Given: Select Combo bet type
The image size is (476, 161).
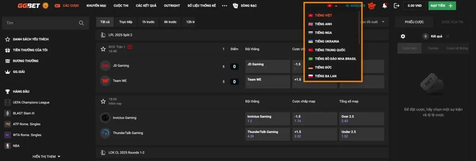Looking at the screenshot, I should click(433, 48).
